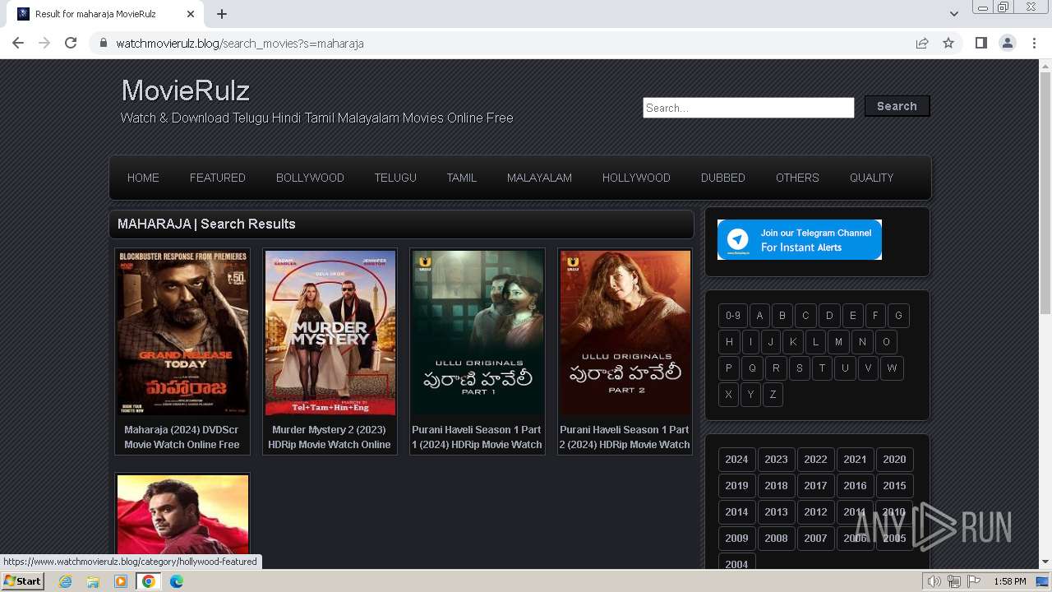The width and height of the screenshot is (1052, 592).
Task: Click the volume icon in system tray
Action: (x=934, y=581)
